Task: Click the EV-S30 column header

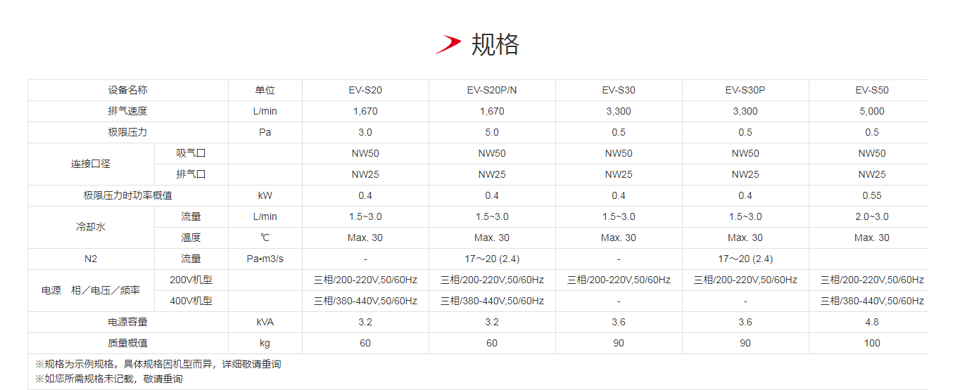Action: pos(618,90)
